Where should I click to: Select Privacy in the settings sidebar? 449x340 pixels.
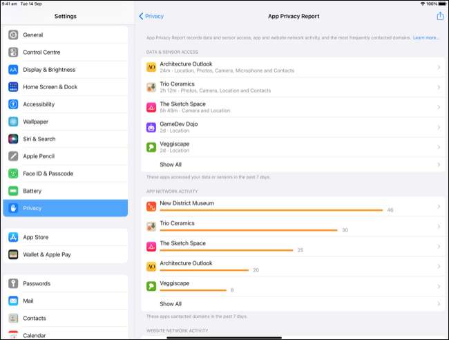tap(65, 208)
